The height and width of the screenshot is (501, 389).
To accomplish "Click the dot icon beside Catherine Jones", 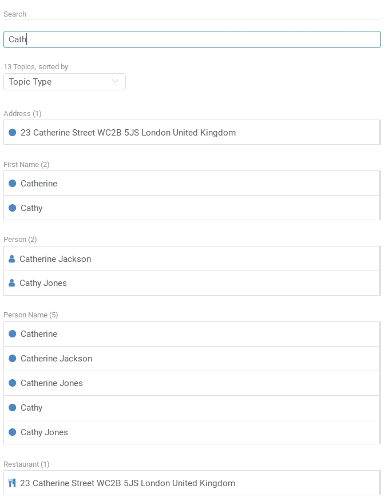I will (13, 383).
